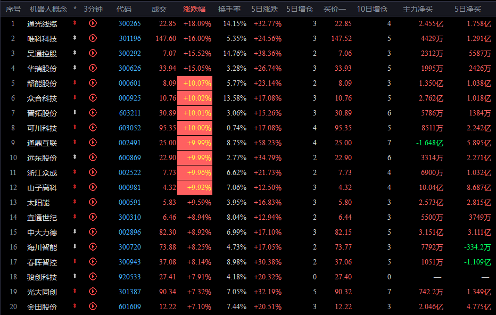Click the green -1.648亿 net buy value
The width and height of the screenshot is (496, 315).
point(429,143)
